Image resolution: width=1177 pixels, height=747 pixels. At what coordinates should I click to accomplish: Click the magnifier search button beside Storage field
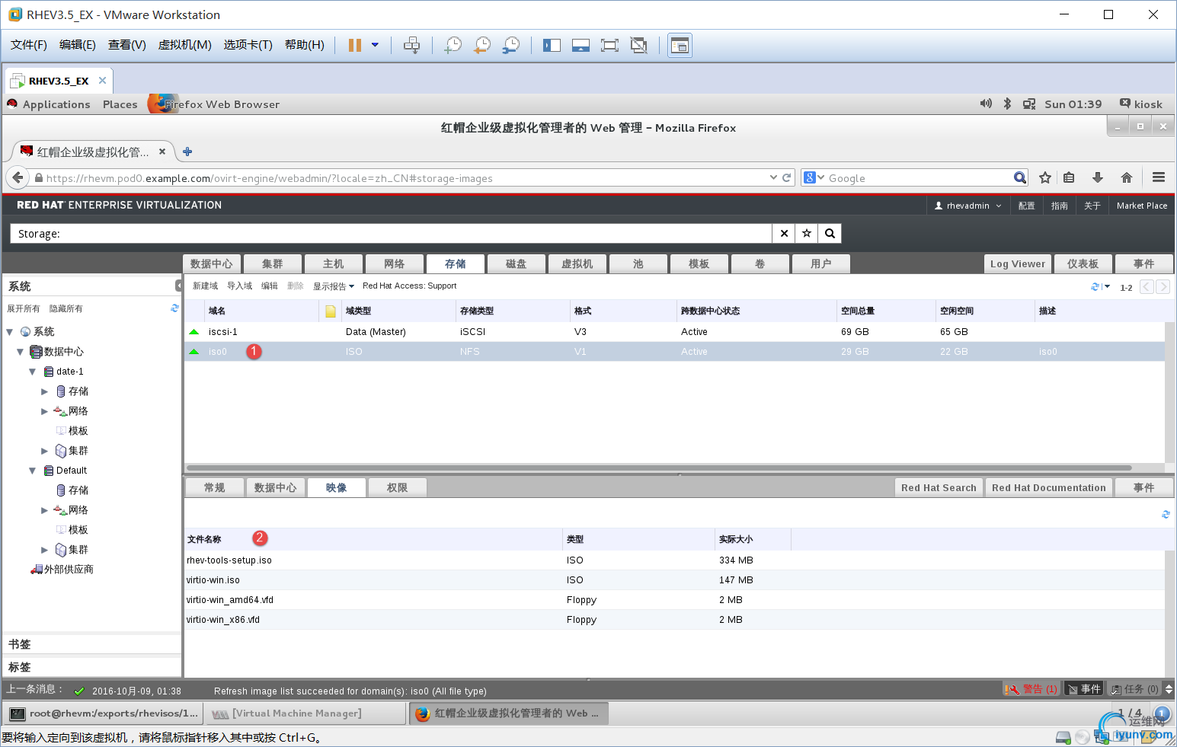(x=830, y=234)
